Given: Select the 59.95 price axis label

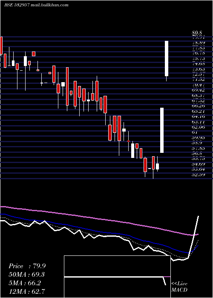Looking at the screenshot, I should tap(199, 137).
